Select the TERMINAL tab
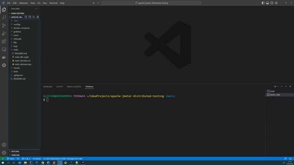 click(89, 87)
